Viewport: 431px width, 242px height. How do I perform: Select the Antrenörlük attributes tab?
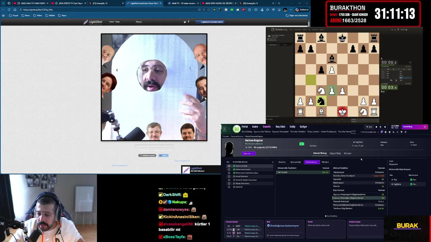(x=296, y=162)
